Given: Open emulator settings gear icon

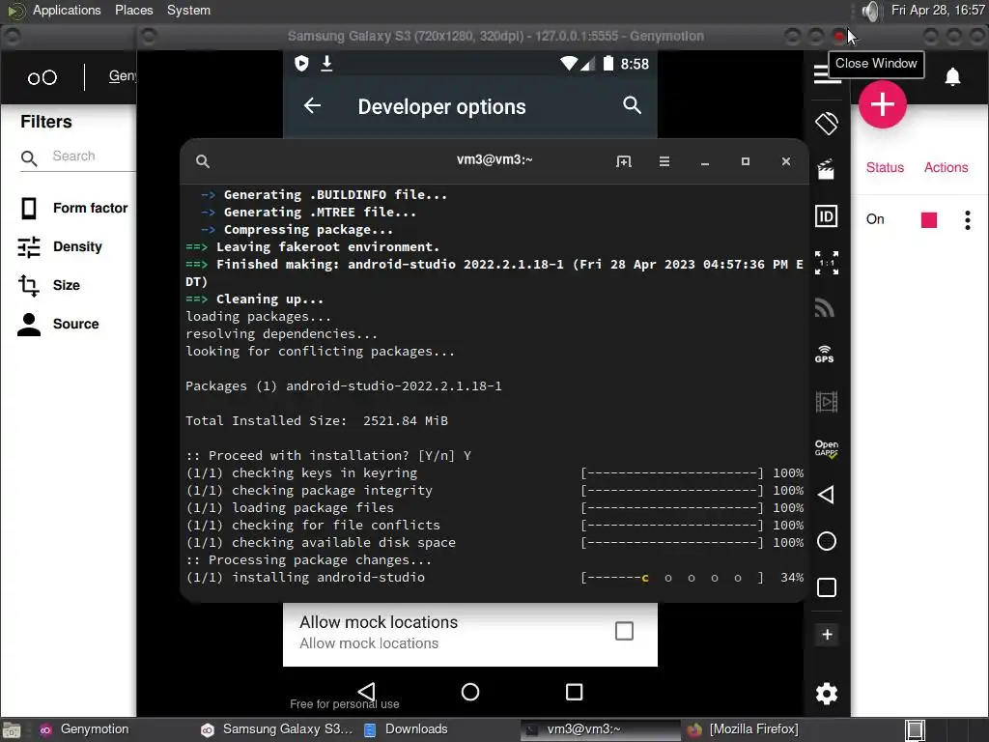Looking at the screenshot, I should (x=827, y=694).
